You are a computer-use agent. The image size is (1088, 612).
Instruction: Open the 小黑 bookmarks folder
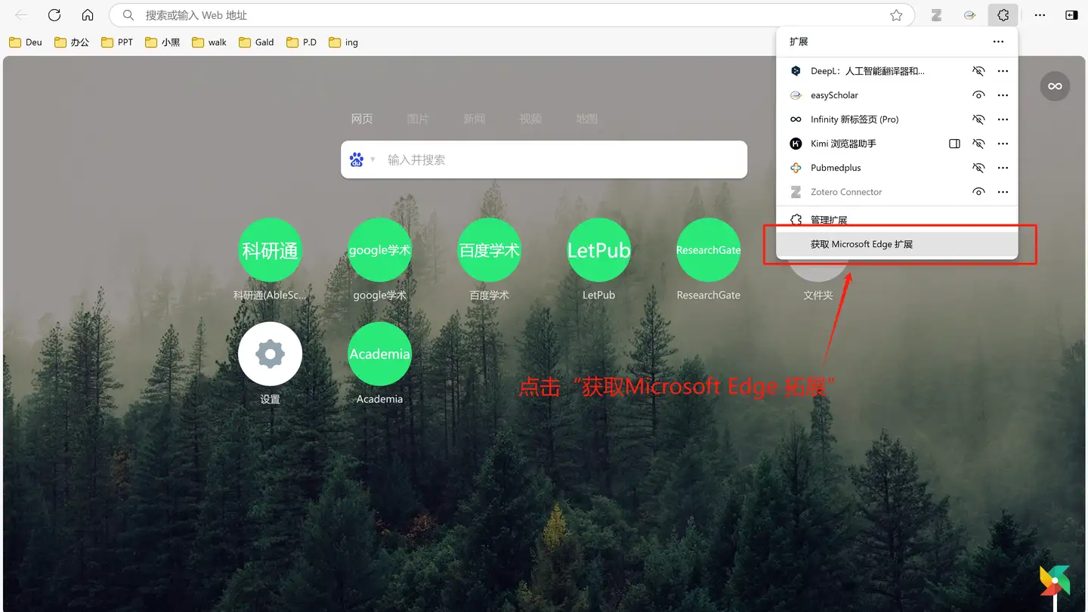click(163, 42)
